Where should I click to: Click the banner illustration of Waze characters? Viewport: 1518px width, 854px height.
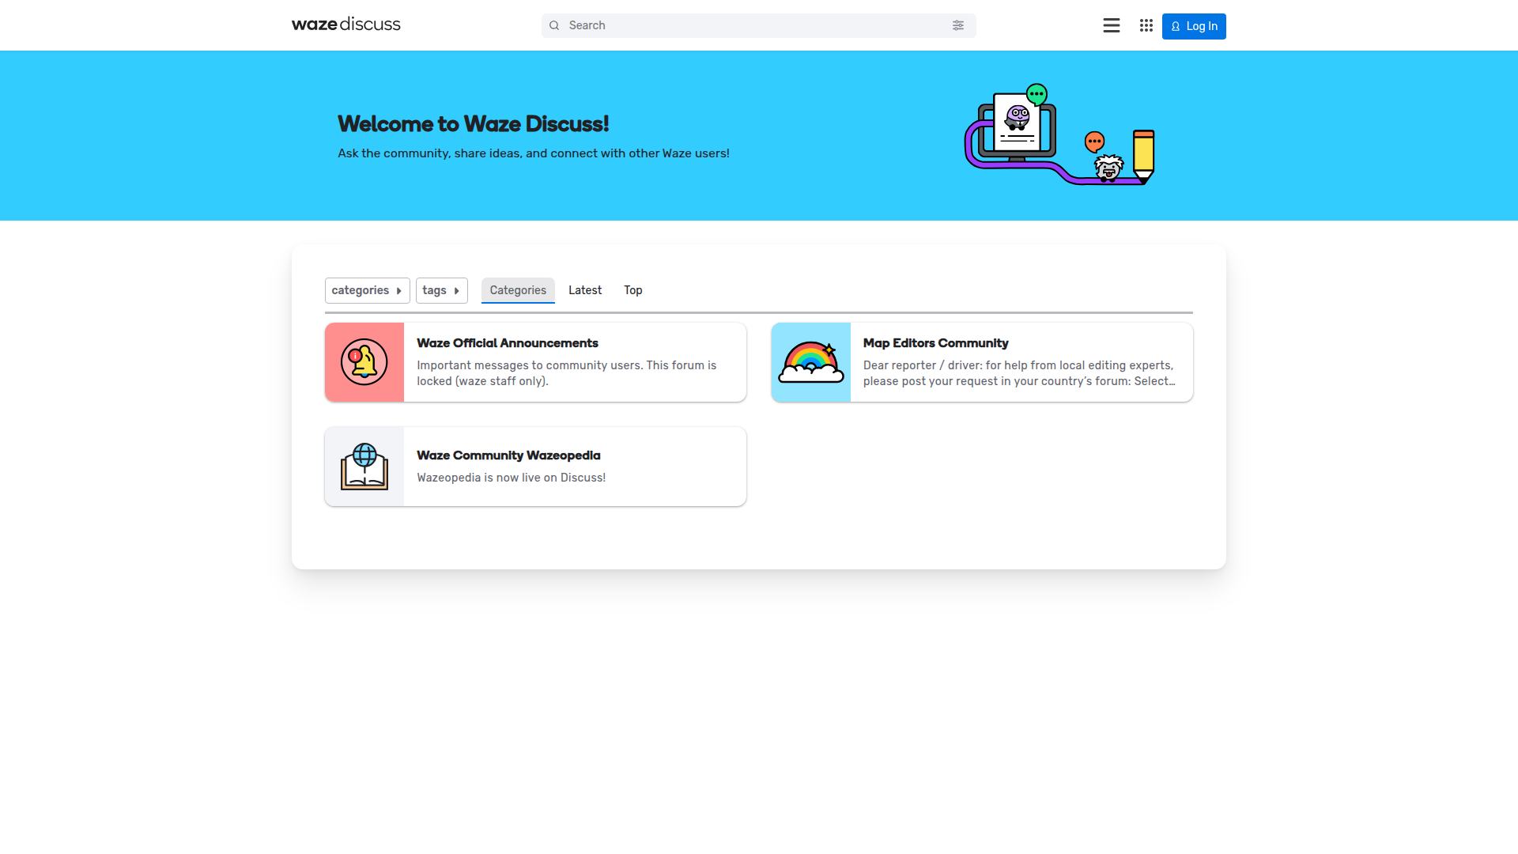coord(1059,134)
